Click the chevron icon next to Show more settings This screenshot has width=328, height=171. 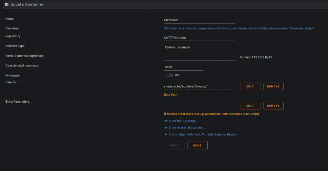[166, 121]
